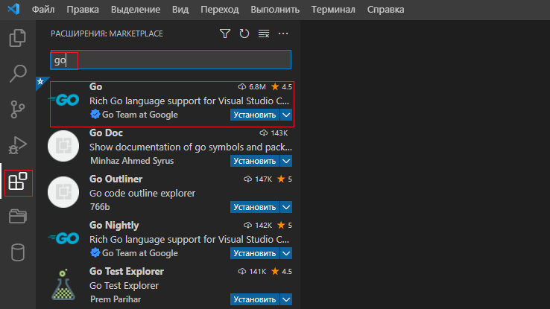Click the Go extension logo

63,101
